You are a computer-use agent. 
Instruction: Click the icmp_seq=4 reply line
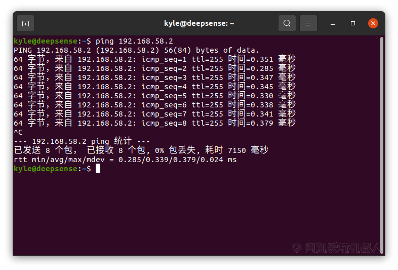pos(154,87)
